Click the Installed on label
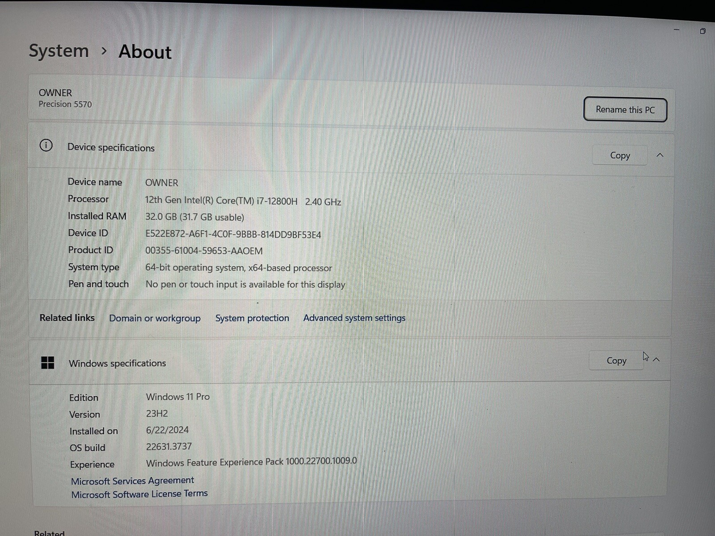Screen dimensions: 715x536 [x=94, y=431]
